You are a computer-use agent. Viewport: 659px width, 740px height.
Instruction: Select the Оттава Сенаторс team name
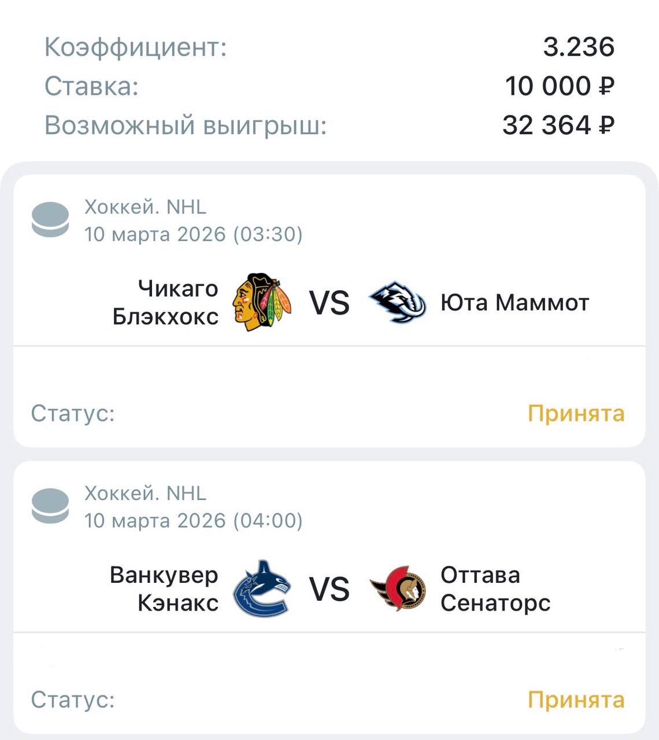click(x=495, y=589)
